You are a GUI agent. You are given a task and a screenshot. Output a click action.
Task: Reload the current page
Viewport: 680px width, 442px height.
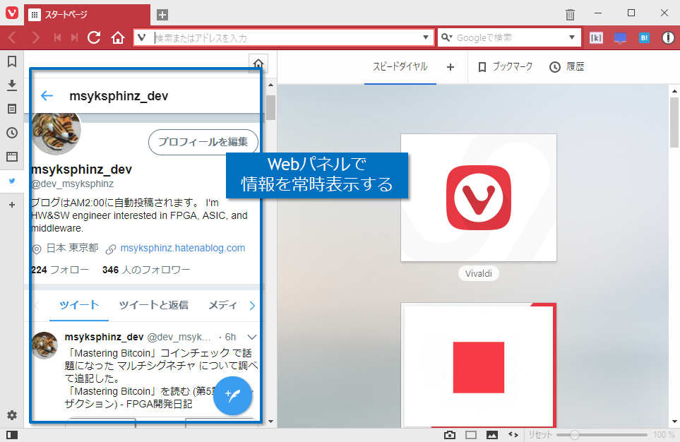point(94,37)
